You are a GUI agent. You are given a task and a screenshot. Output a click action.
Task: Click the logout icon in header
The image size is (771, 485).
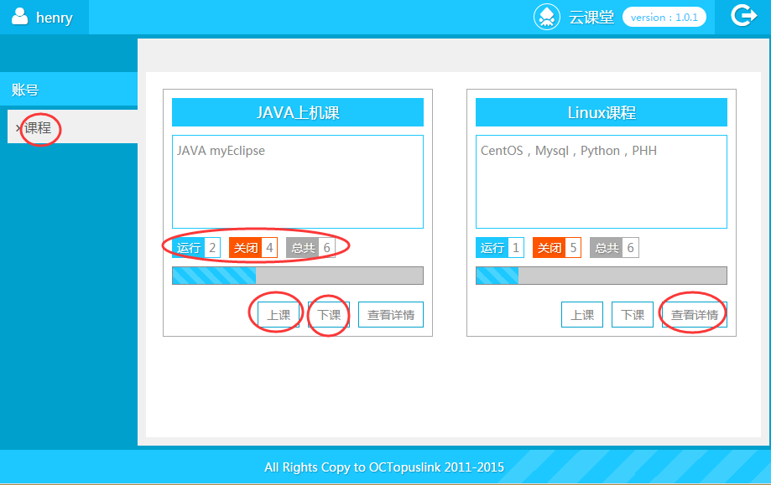pos(743,16)
